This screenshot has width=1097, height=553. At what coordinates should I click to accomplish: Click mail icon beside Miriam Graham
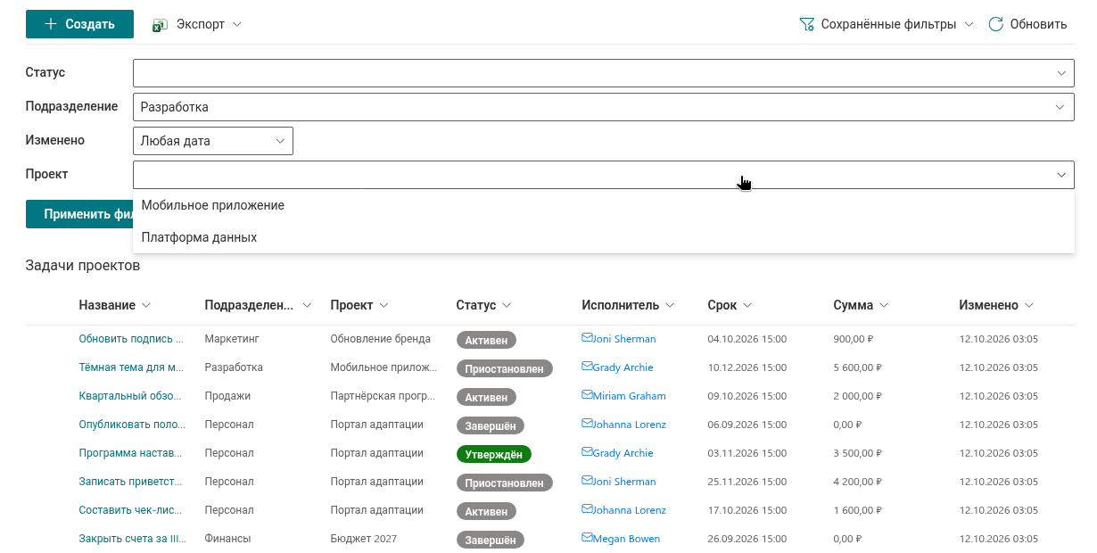(587, 395)
